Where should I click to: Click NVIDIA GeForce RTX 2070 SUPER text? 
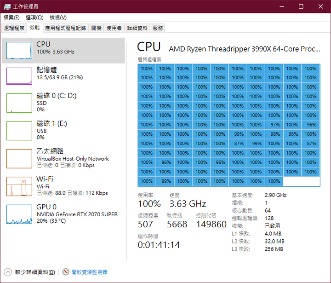77,214
